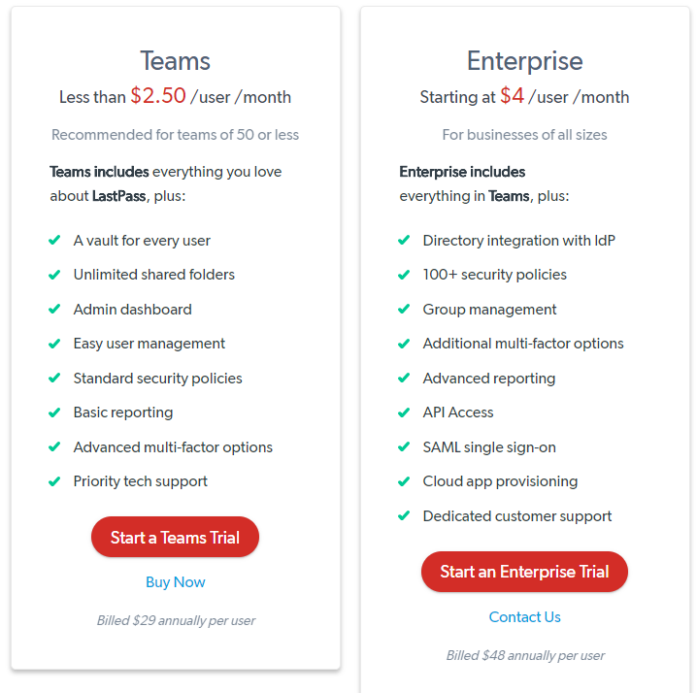Click the checkmark beside A vault for every user

54,241
